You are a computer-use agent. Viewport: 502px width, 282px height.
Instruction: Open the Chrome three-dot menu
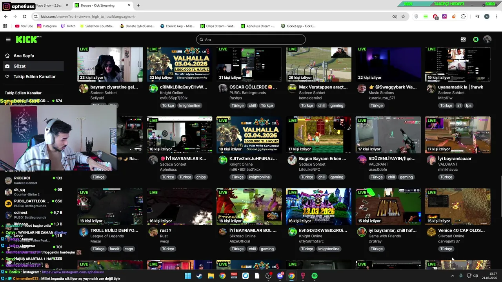pyautogui.click(x=496, y=16)
